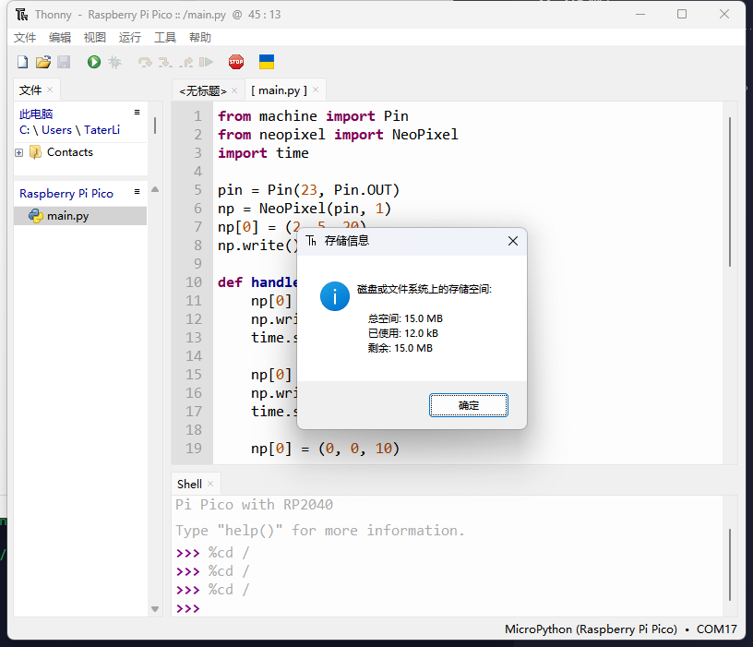Open the interpreter selector in status bar
The image size is (753, 647).
tap(620, 629)
